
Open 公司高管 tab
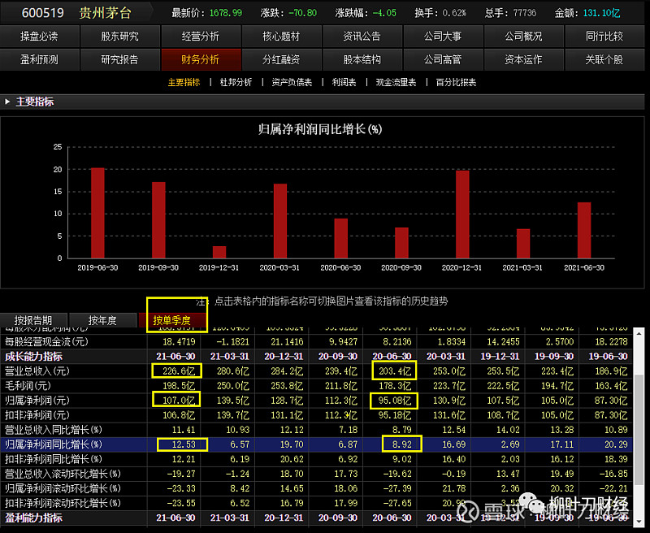(443, 59)
